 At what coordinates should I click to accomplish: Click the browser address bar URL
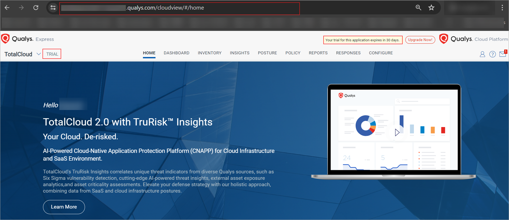[x=179, y=8]
